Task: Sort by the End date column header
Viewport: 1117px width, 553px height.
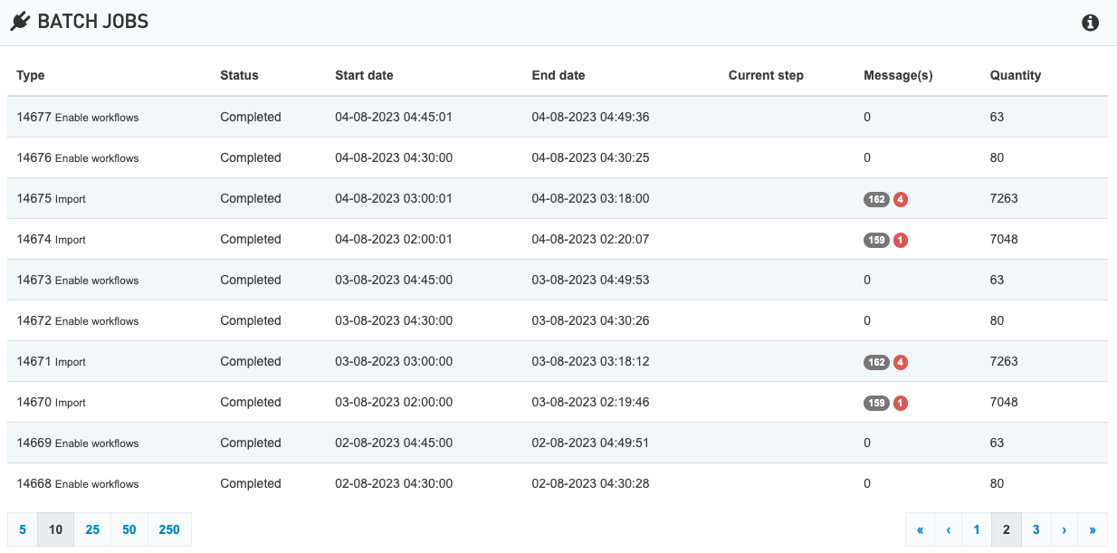Action: 558,75
